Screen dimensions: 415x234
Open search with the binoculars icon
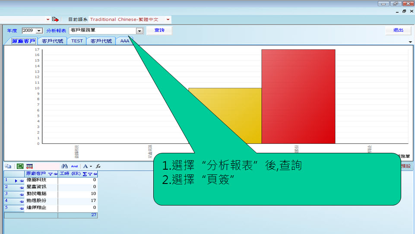(64, 166)
